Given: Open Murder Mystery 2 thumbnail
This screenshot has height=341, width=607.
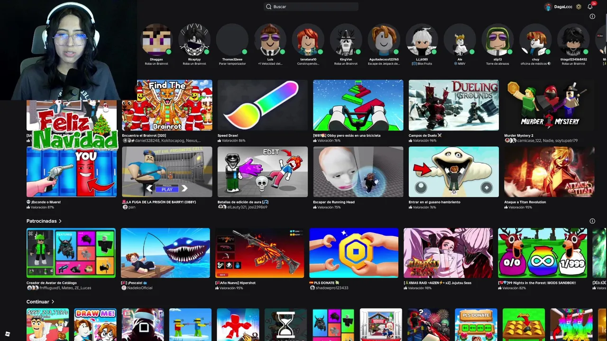Looking at the screenshot, I should click(549, 105).
